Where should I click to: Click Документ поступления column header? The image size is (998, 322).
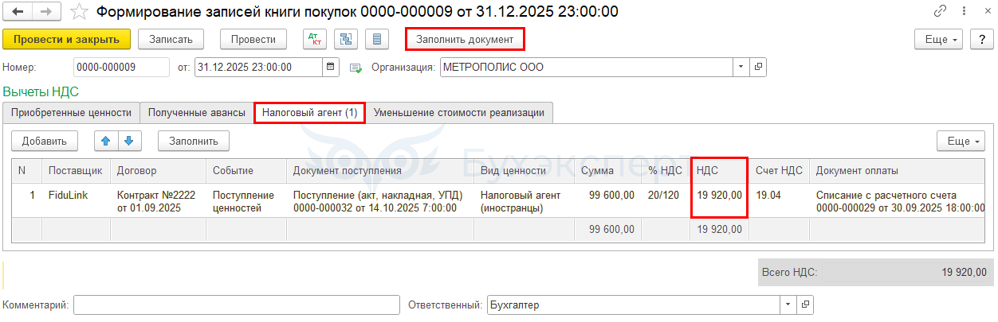380,170
